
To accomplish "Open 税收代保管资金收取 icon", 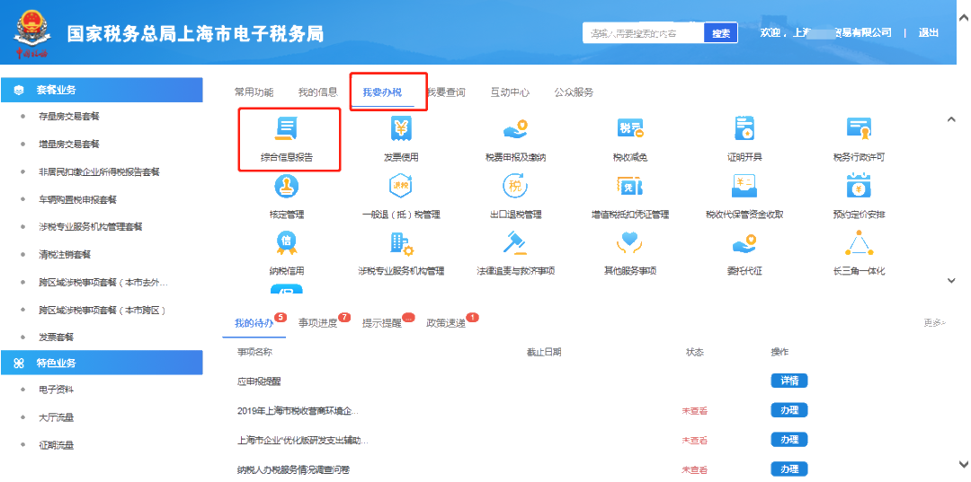I will point(744,186).
